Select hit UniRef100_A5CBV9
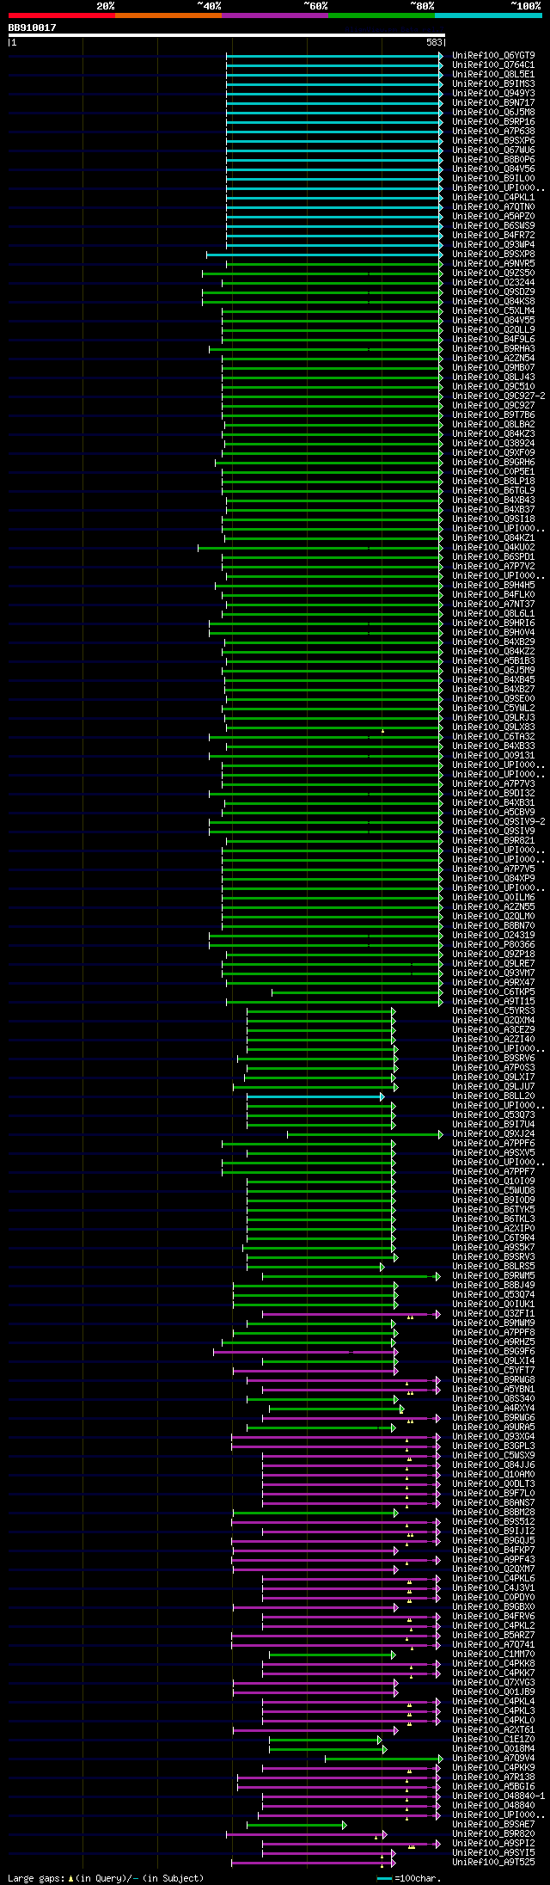This screenshot has height=1885, width=550. click(493, 812)
